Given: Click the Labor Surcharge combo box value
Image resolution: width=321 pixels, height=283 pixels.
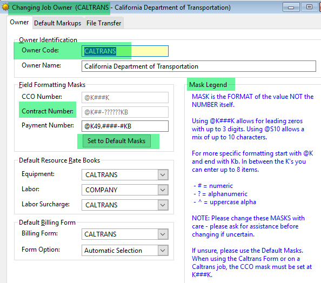Looking at the screenshot, I should (125, 205).
